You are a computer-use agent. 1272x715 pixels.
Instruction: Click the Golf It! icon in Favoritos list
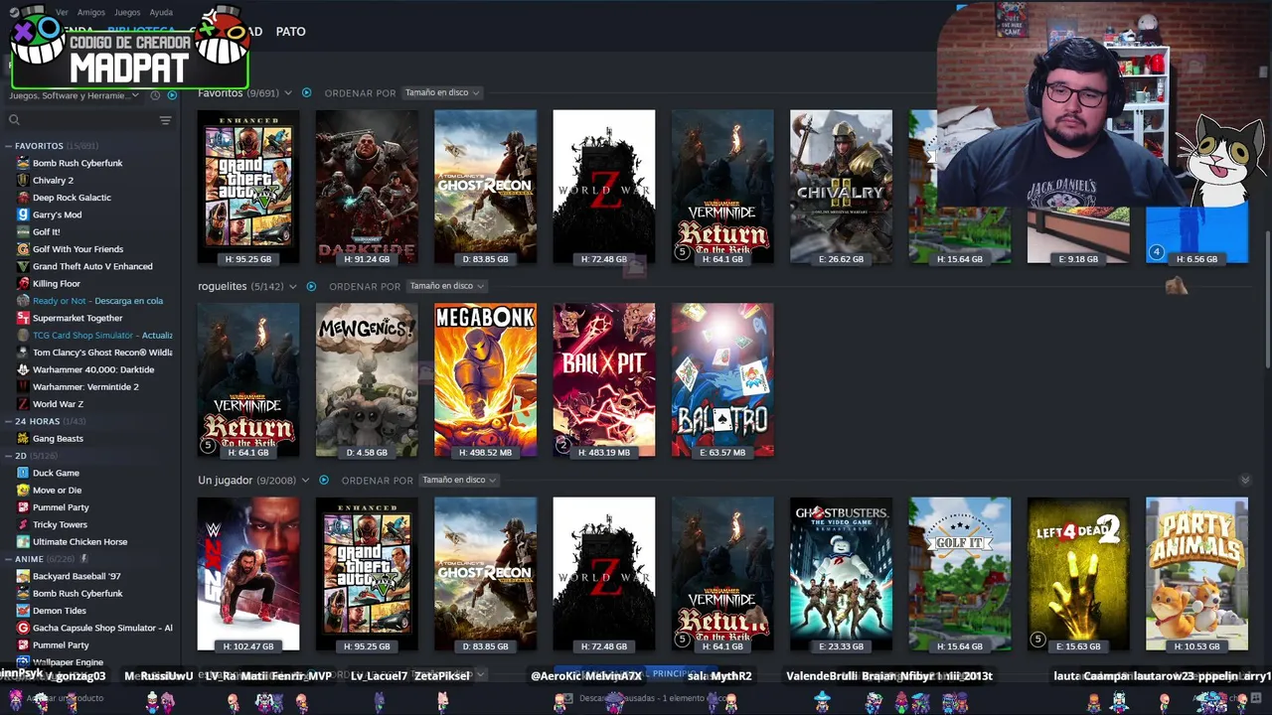[23, 231]
